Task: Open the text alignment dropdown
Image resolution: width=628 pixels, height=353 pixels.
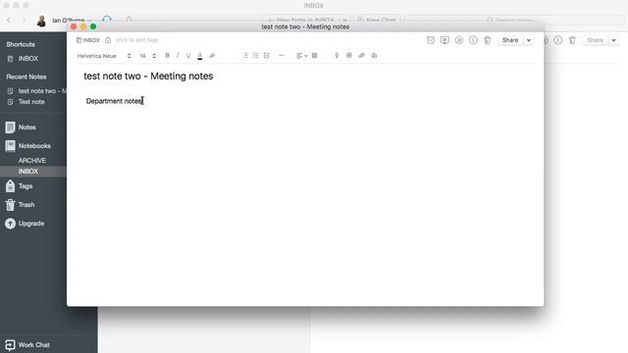Action: pos(301,56)
